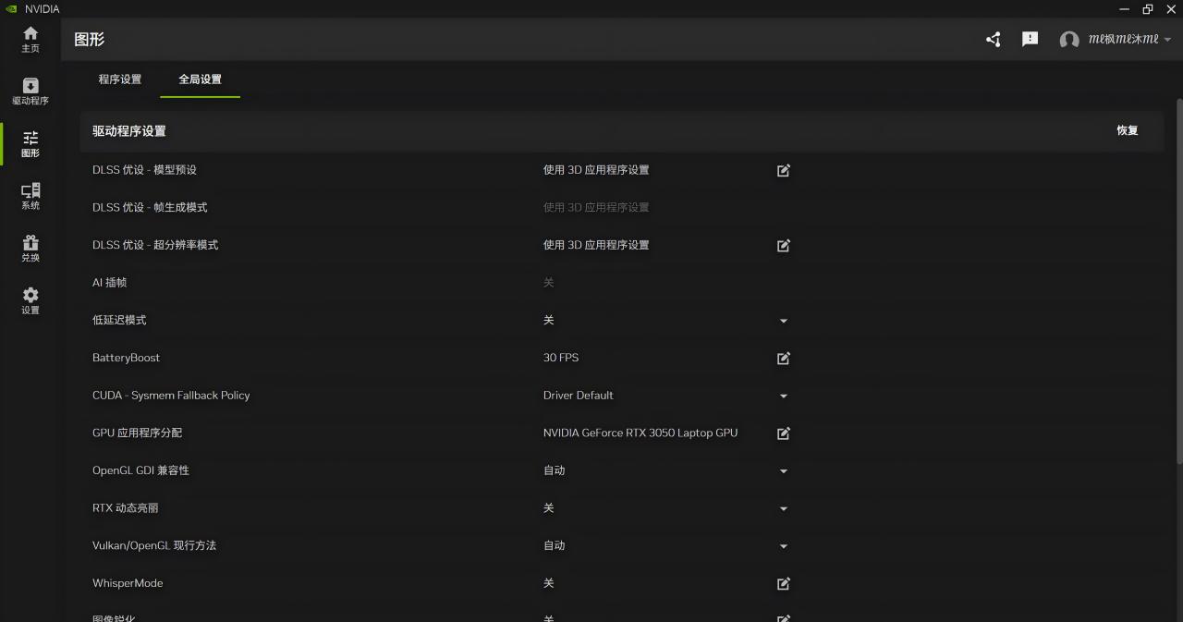The image size is (1183, 622).
Task: Click the OpenGL GDI 兼容性 label
Action: (x=140, y=470)
